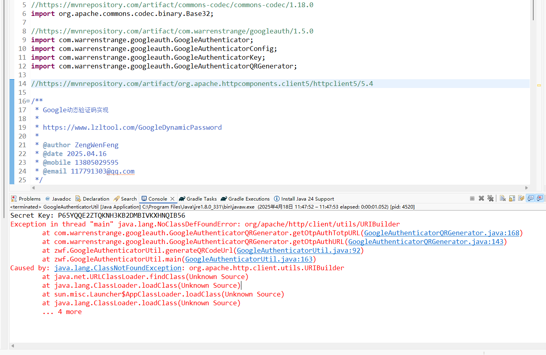
Task: Click console horizontal scrollbar left arrow
Action: [x=13, y=346]
